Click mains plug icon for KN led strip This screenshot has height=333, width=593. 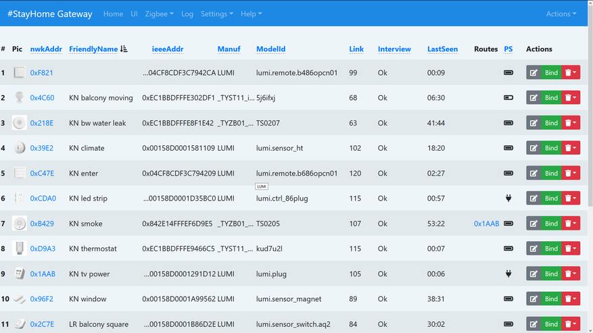(508, 198)
